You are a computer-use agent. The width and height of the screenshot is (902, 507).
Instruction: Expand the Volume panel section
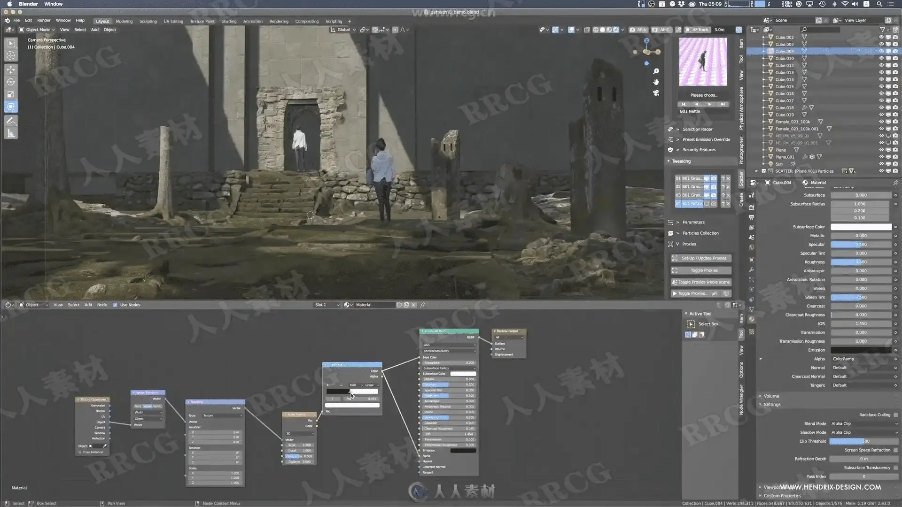click(x=771, y=396)
